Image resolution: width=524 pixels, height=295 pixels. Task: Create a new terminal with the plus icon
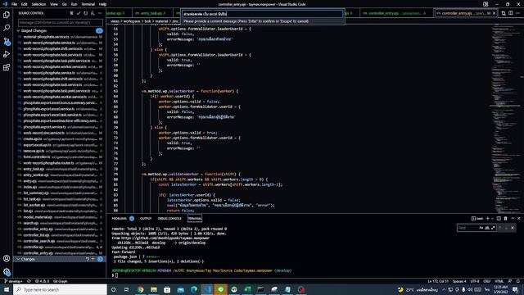tap(488, 219)
